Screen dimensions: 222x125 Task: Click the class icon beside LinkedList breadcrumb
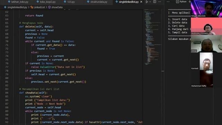click(x=32, y=7)
